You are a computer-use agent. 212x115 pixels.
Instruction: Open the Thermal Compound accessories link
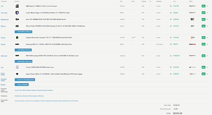pyautogui.click(x=46, y=101)
